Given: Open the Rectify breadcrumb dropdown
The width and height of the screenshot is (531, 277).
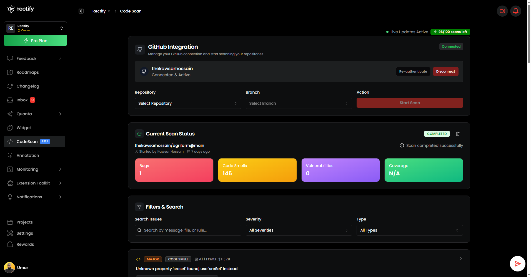Looking at the screenshot, I should click(x=101, y=11).
